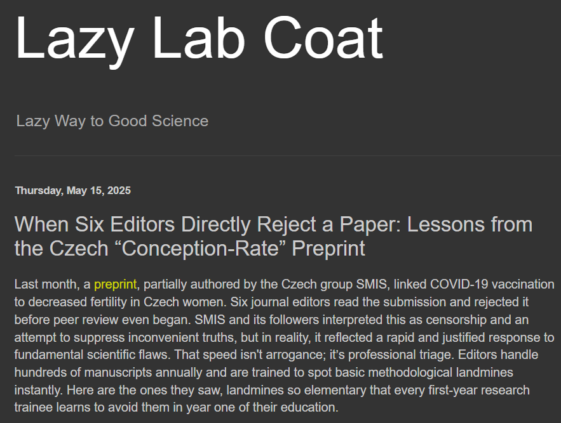The image size is (561, 423).
Task: Click the word "Preprint" in the post headline
Action: (328, 249)
